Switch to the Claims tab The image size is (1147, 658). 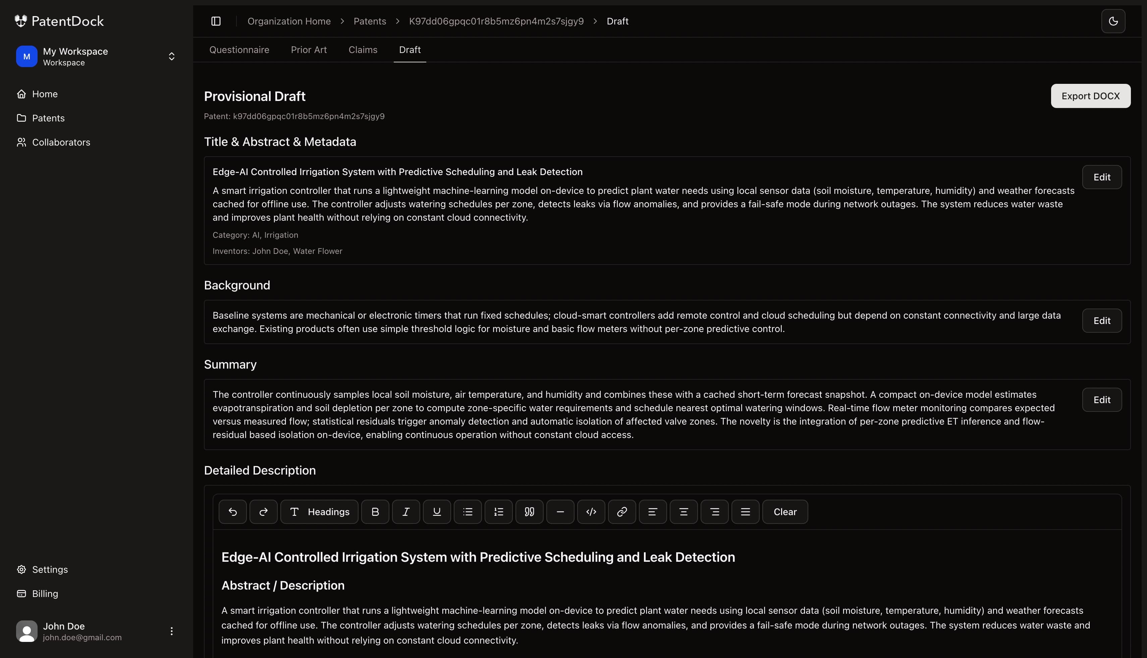tap(363, 50)
